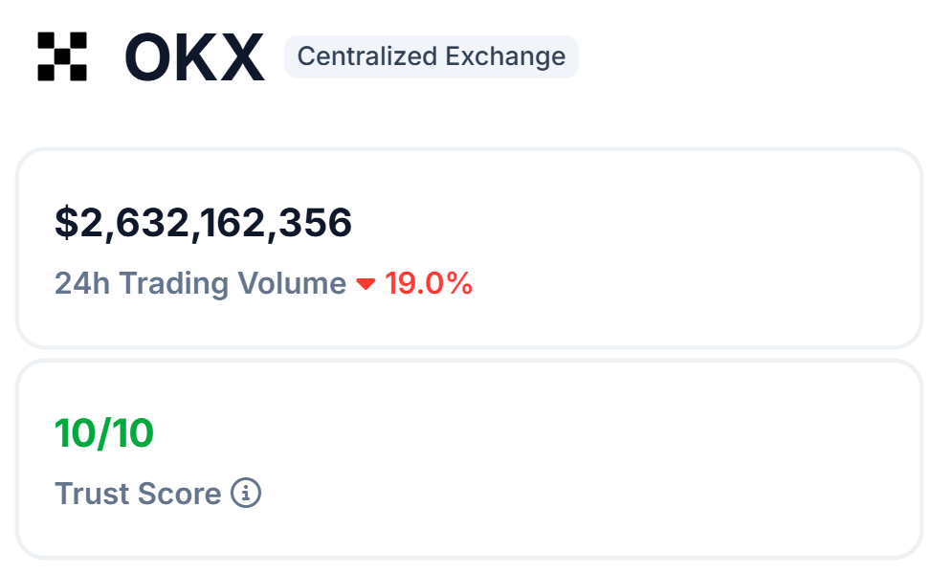Click the 24h Trading Volume label
The width and height of the screenshot is (930, 573).
201,283
